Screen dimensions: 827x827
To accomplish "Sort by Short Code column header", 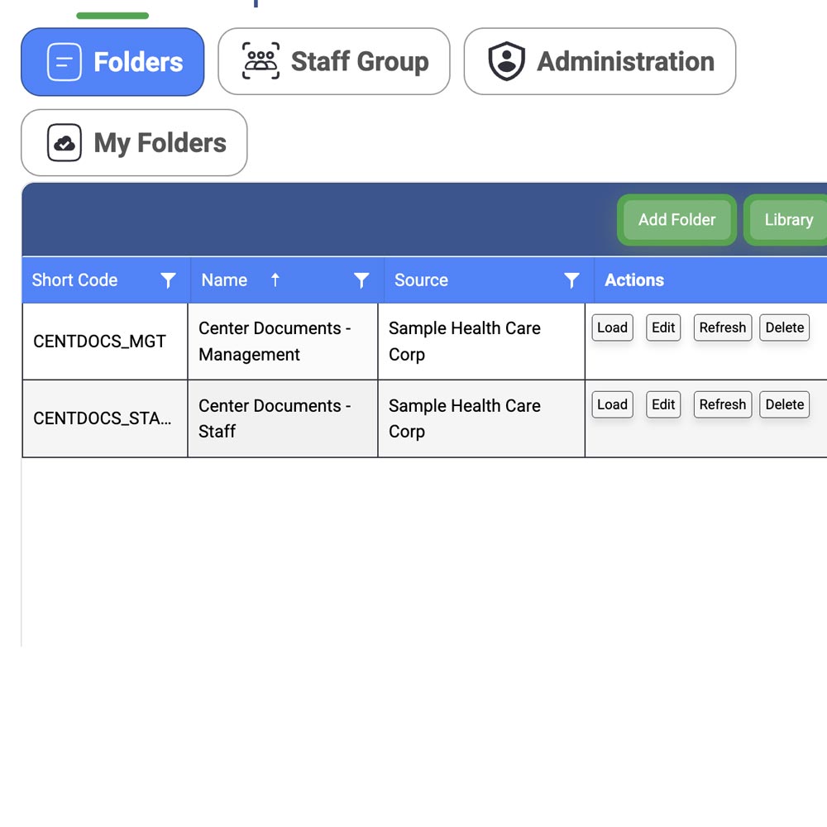I will [75, 280].
